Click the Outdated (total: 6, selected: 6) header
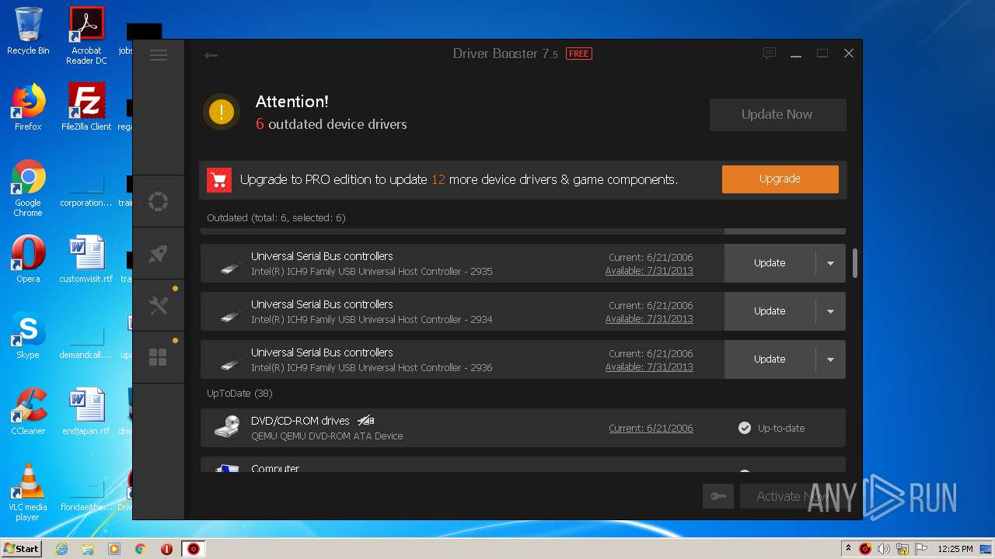The width and height of the screenshot is (995, 559). coord(276,218)
